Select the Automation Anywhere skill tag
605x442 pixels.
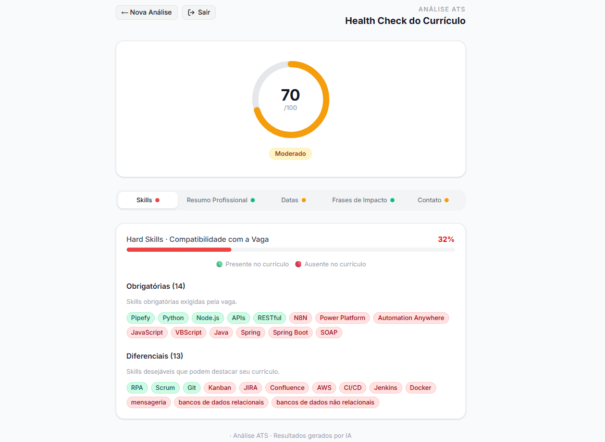point(411,318)
